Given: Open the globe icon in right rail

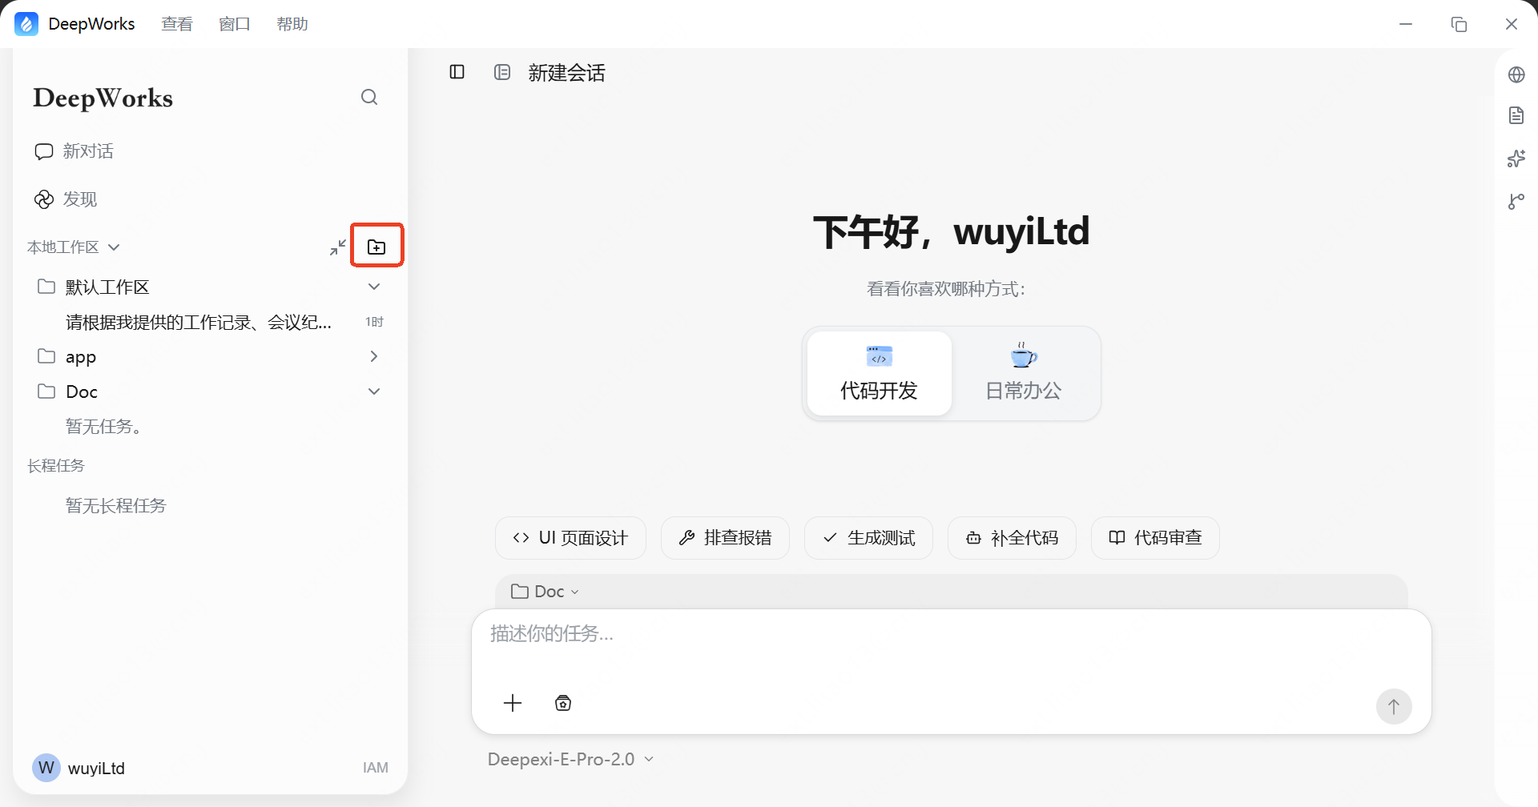Looking at the screenshot, I should pos(1516,74).
